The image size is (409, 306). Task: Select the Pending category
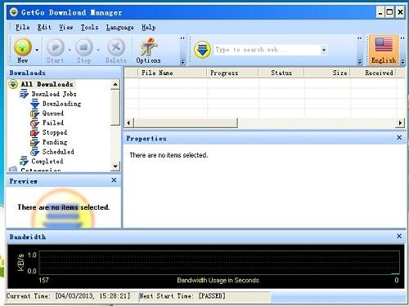55,142
